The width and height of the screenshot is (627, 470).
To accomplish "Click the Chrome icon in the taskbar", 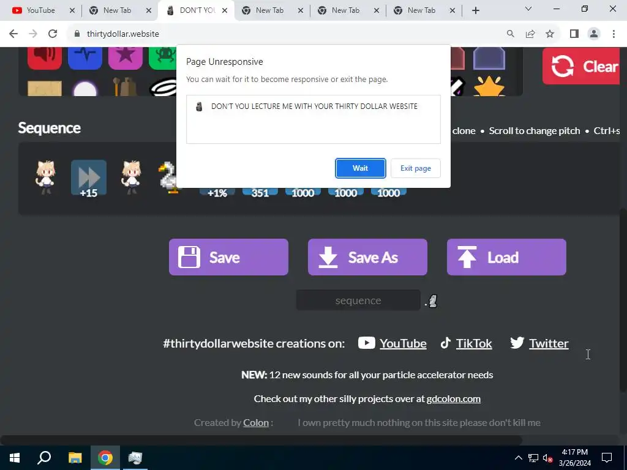I will pos(105,458).
